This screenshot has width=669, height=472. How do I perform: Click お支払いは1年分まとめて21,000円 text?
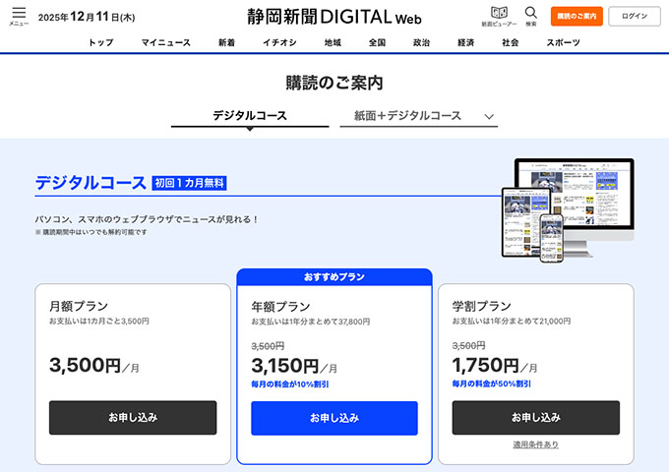[512, 322]
